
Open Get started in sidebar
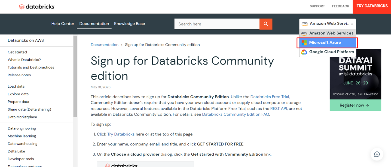pos(17,52)
